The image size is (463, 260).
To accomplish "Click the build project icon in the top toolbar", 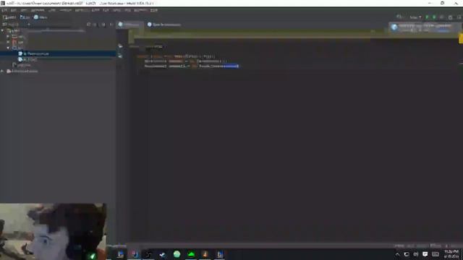I will (399, 17).
